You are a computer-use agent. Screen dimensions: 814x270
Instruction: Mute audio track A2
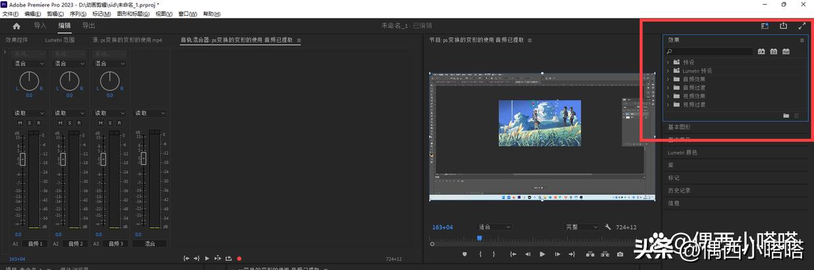coord(60,123)
